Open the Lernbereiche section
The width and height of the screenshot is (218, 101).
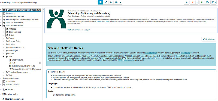tap(11, 94)
